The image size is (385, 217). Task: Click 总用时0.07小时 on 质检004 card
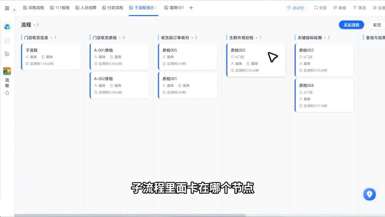315,106
